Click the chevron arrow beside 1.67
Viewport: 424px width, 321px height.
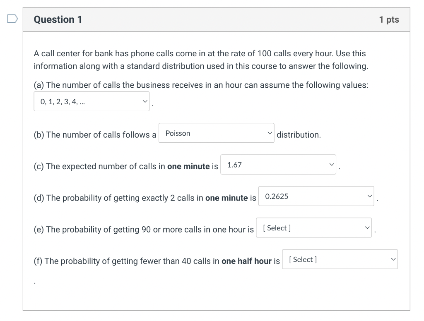click(x=332, y=165)
